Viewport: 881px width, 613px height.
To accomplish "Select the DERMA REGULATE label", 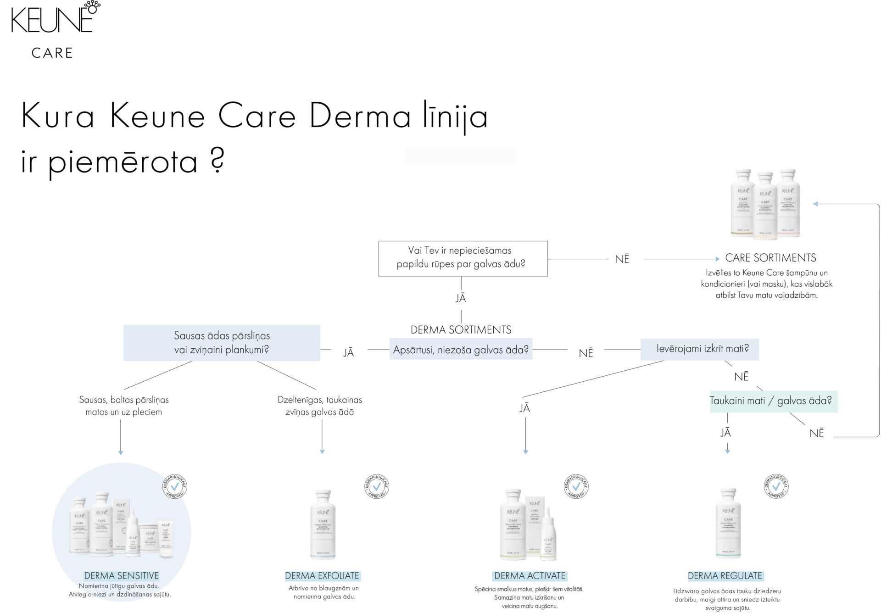I will pyautogui.click(x=725, y=575).
